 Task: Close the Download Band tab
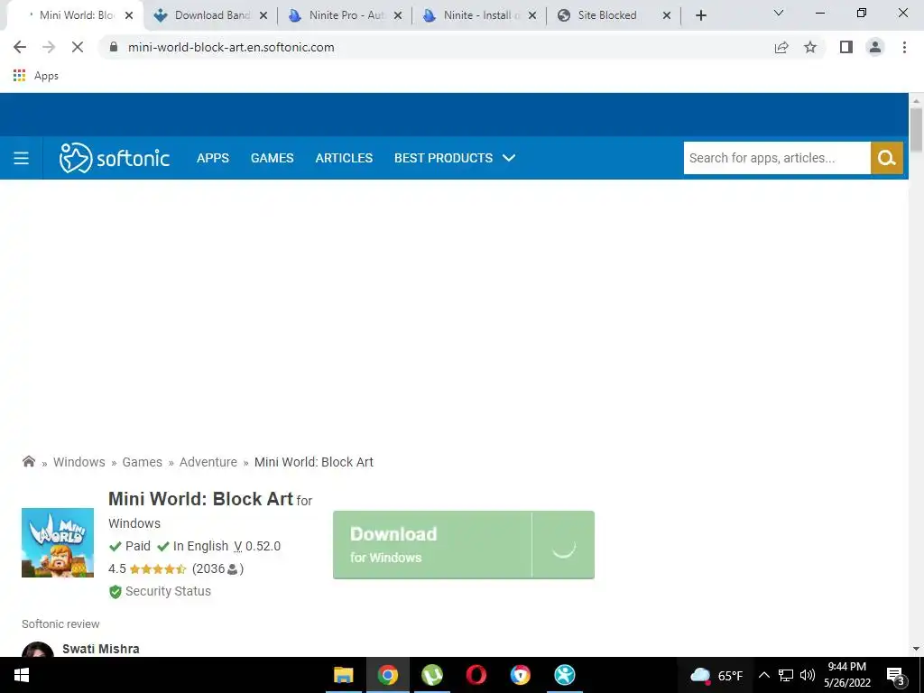tap(263, 15)
